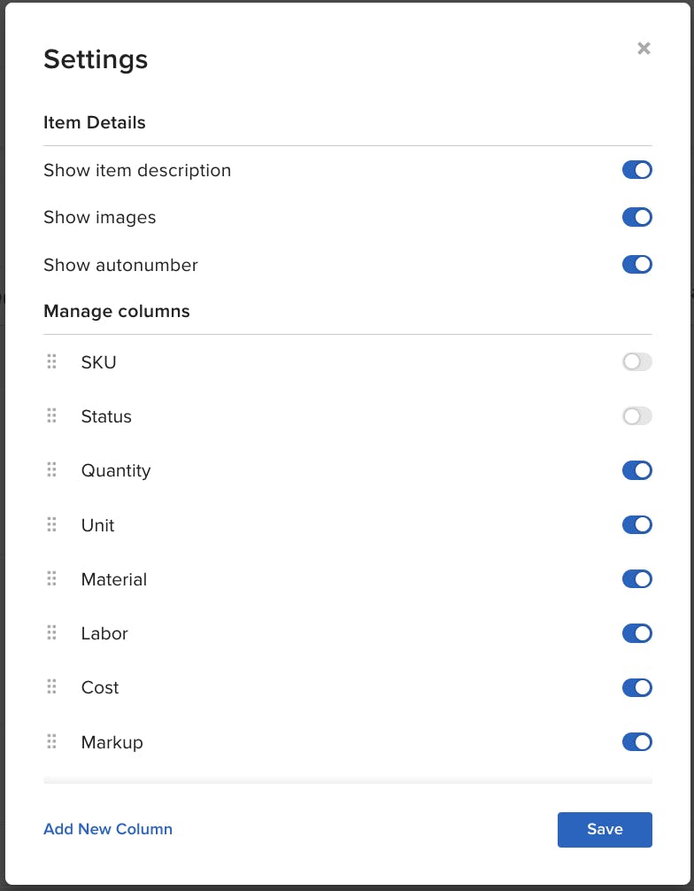Hide the Quantity column toggle
Viewport: 694px width, 891px height.
point(636,470)
